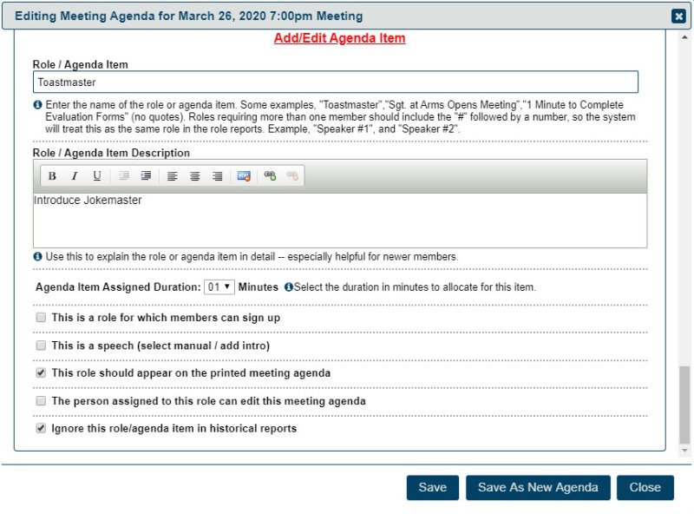Uncheck 'Ignore this role in historical reports'

pyautogui.click(x=41, y=429)
